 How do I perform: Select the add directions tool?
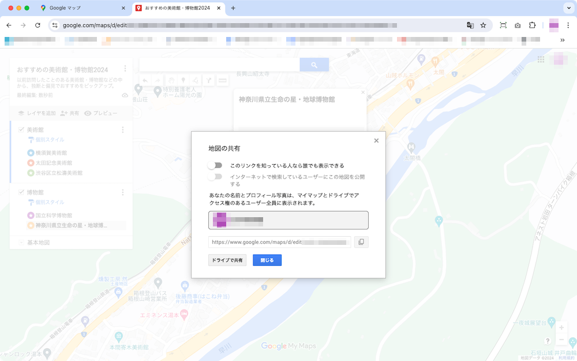point(209,80)
